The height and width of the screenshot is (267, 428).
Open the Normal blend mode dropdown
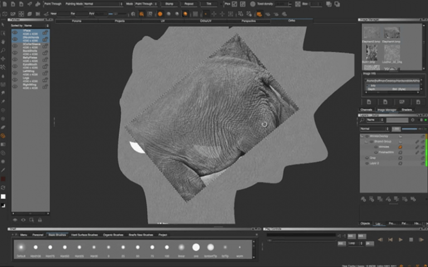(374, 128)
